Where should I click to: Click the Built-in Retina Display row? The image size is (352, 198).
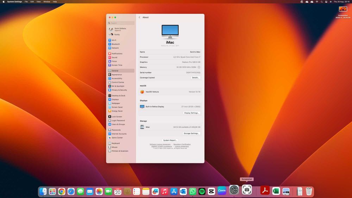click(x=170, y=107)
